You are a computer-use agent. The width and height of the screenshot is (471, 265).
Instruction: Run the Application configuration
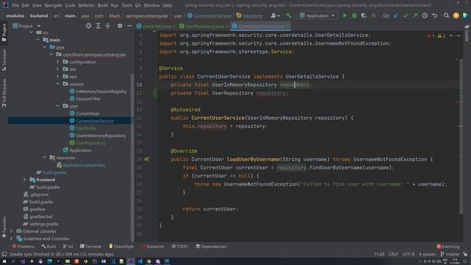point(344,15)
